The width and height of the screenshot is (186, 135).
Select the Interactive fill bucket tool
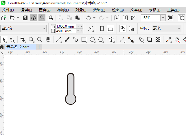click(177, 39)
